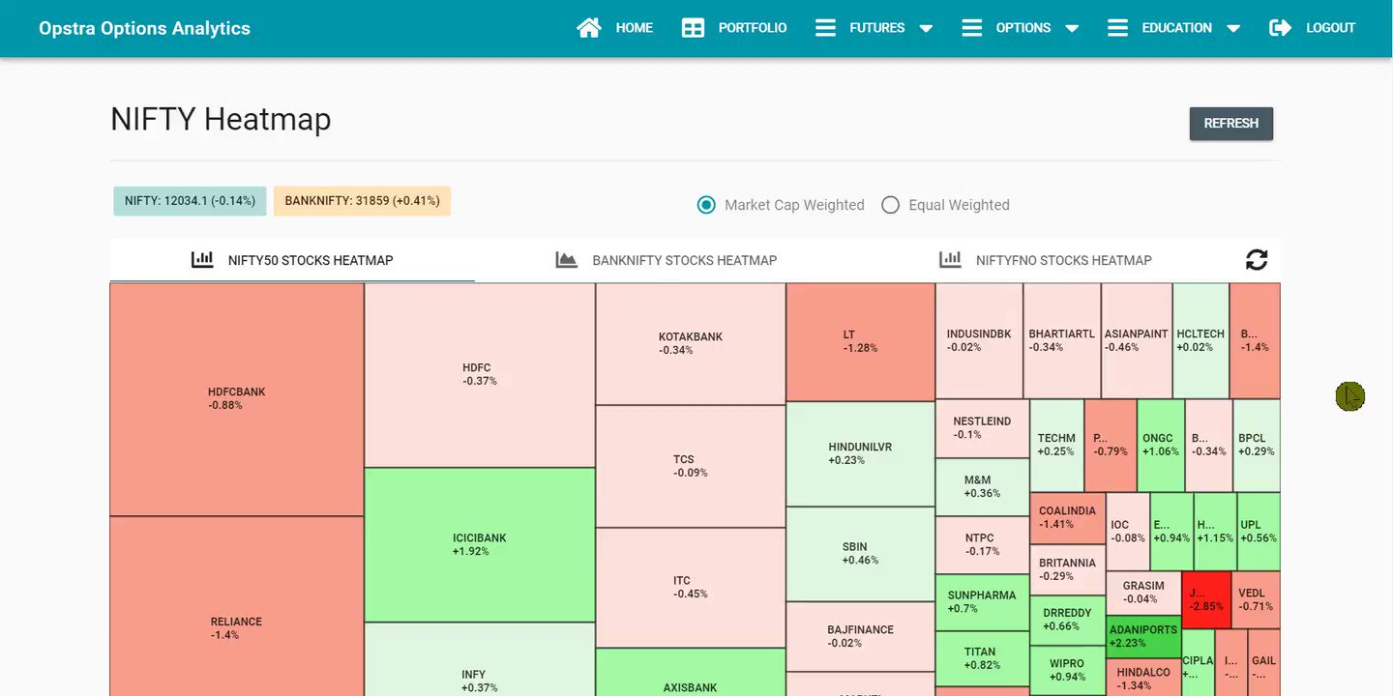Open the OPTIONS menu
This screenshot has width=1393, height=696.
click(1023, 28)
